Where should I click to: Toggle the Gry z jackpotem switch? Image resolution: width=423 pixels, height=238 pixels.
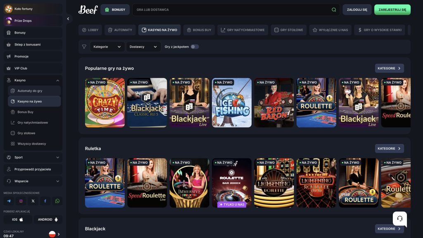click(195, 47)
